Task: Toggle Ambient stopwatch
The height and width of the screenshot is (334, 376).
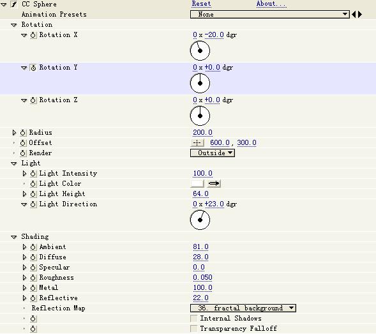Action: pyautogui.click(x=33, y=247)
